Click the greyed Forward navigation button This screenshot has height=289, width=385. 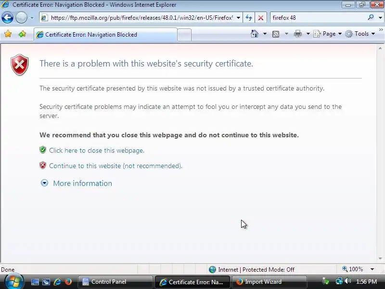[21, 18]
